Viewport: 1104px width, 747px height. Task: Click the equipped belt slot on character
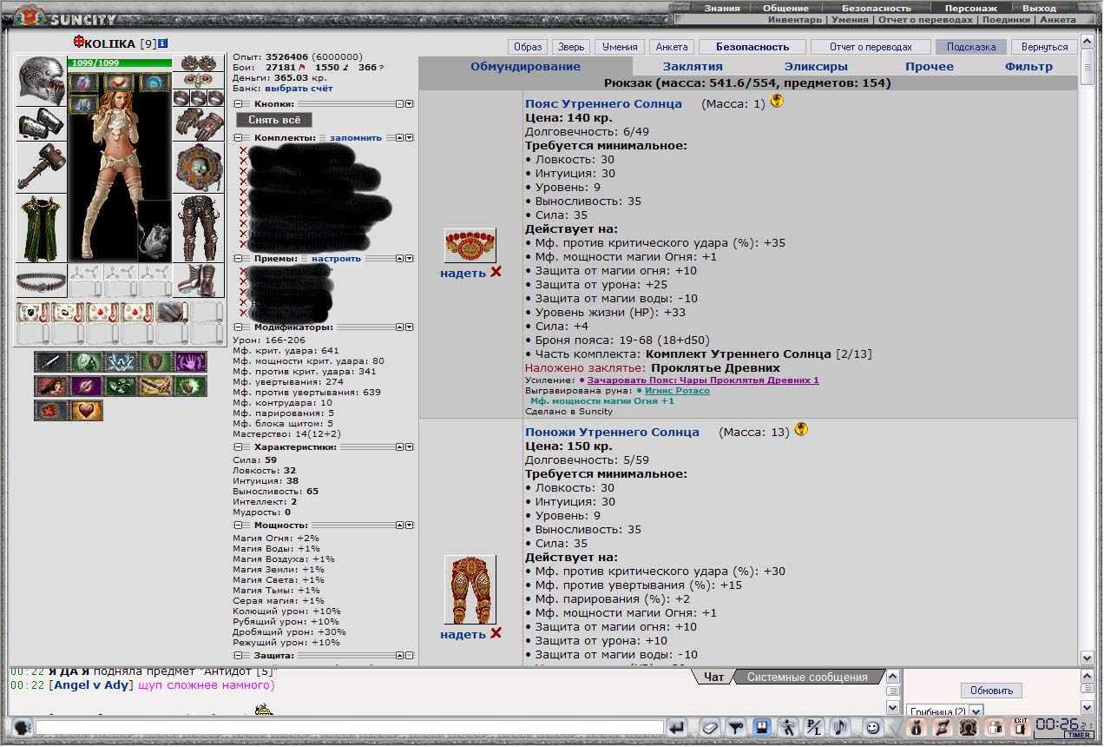(42, 281)
